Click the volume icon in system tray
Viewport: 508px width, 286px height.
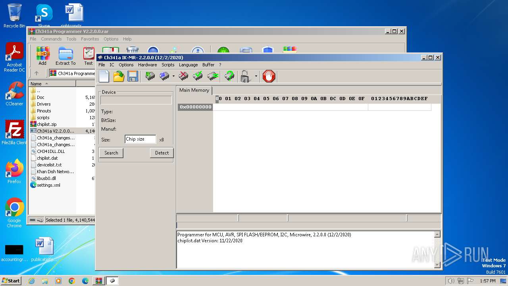coord(451,281)
